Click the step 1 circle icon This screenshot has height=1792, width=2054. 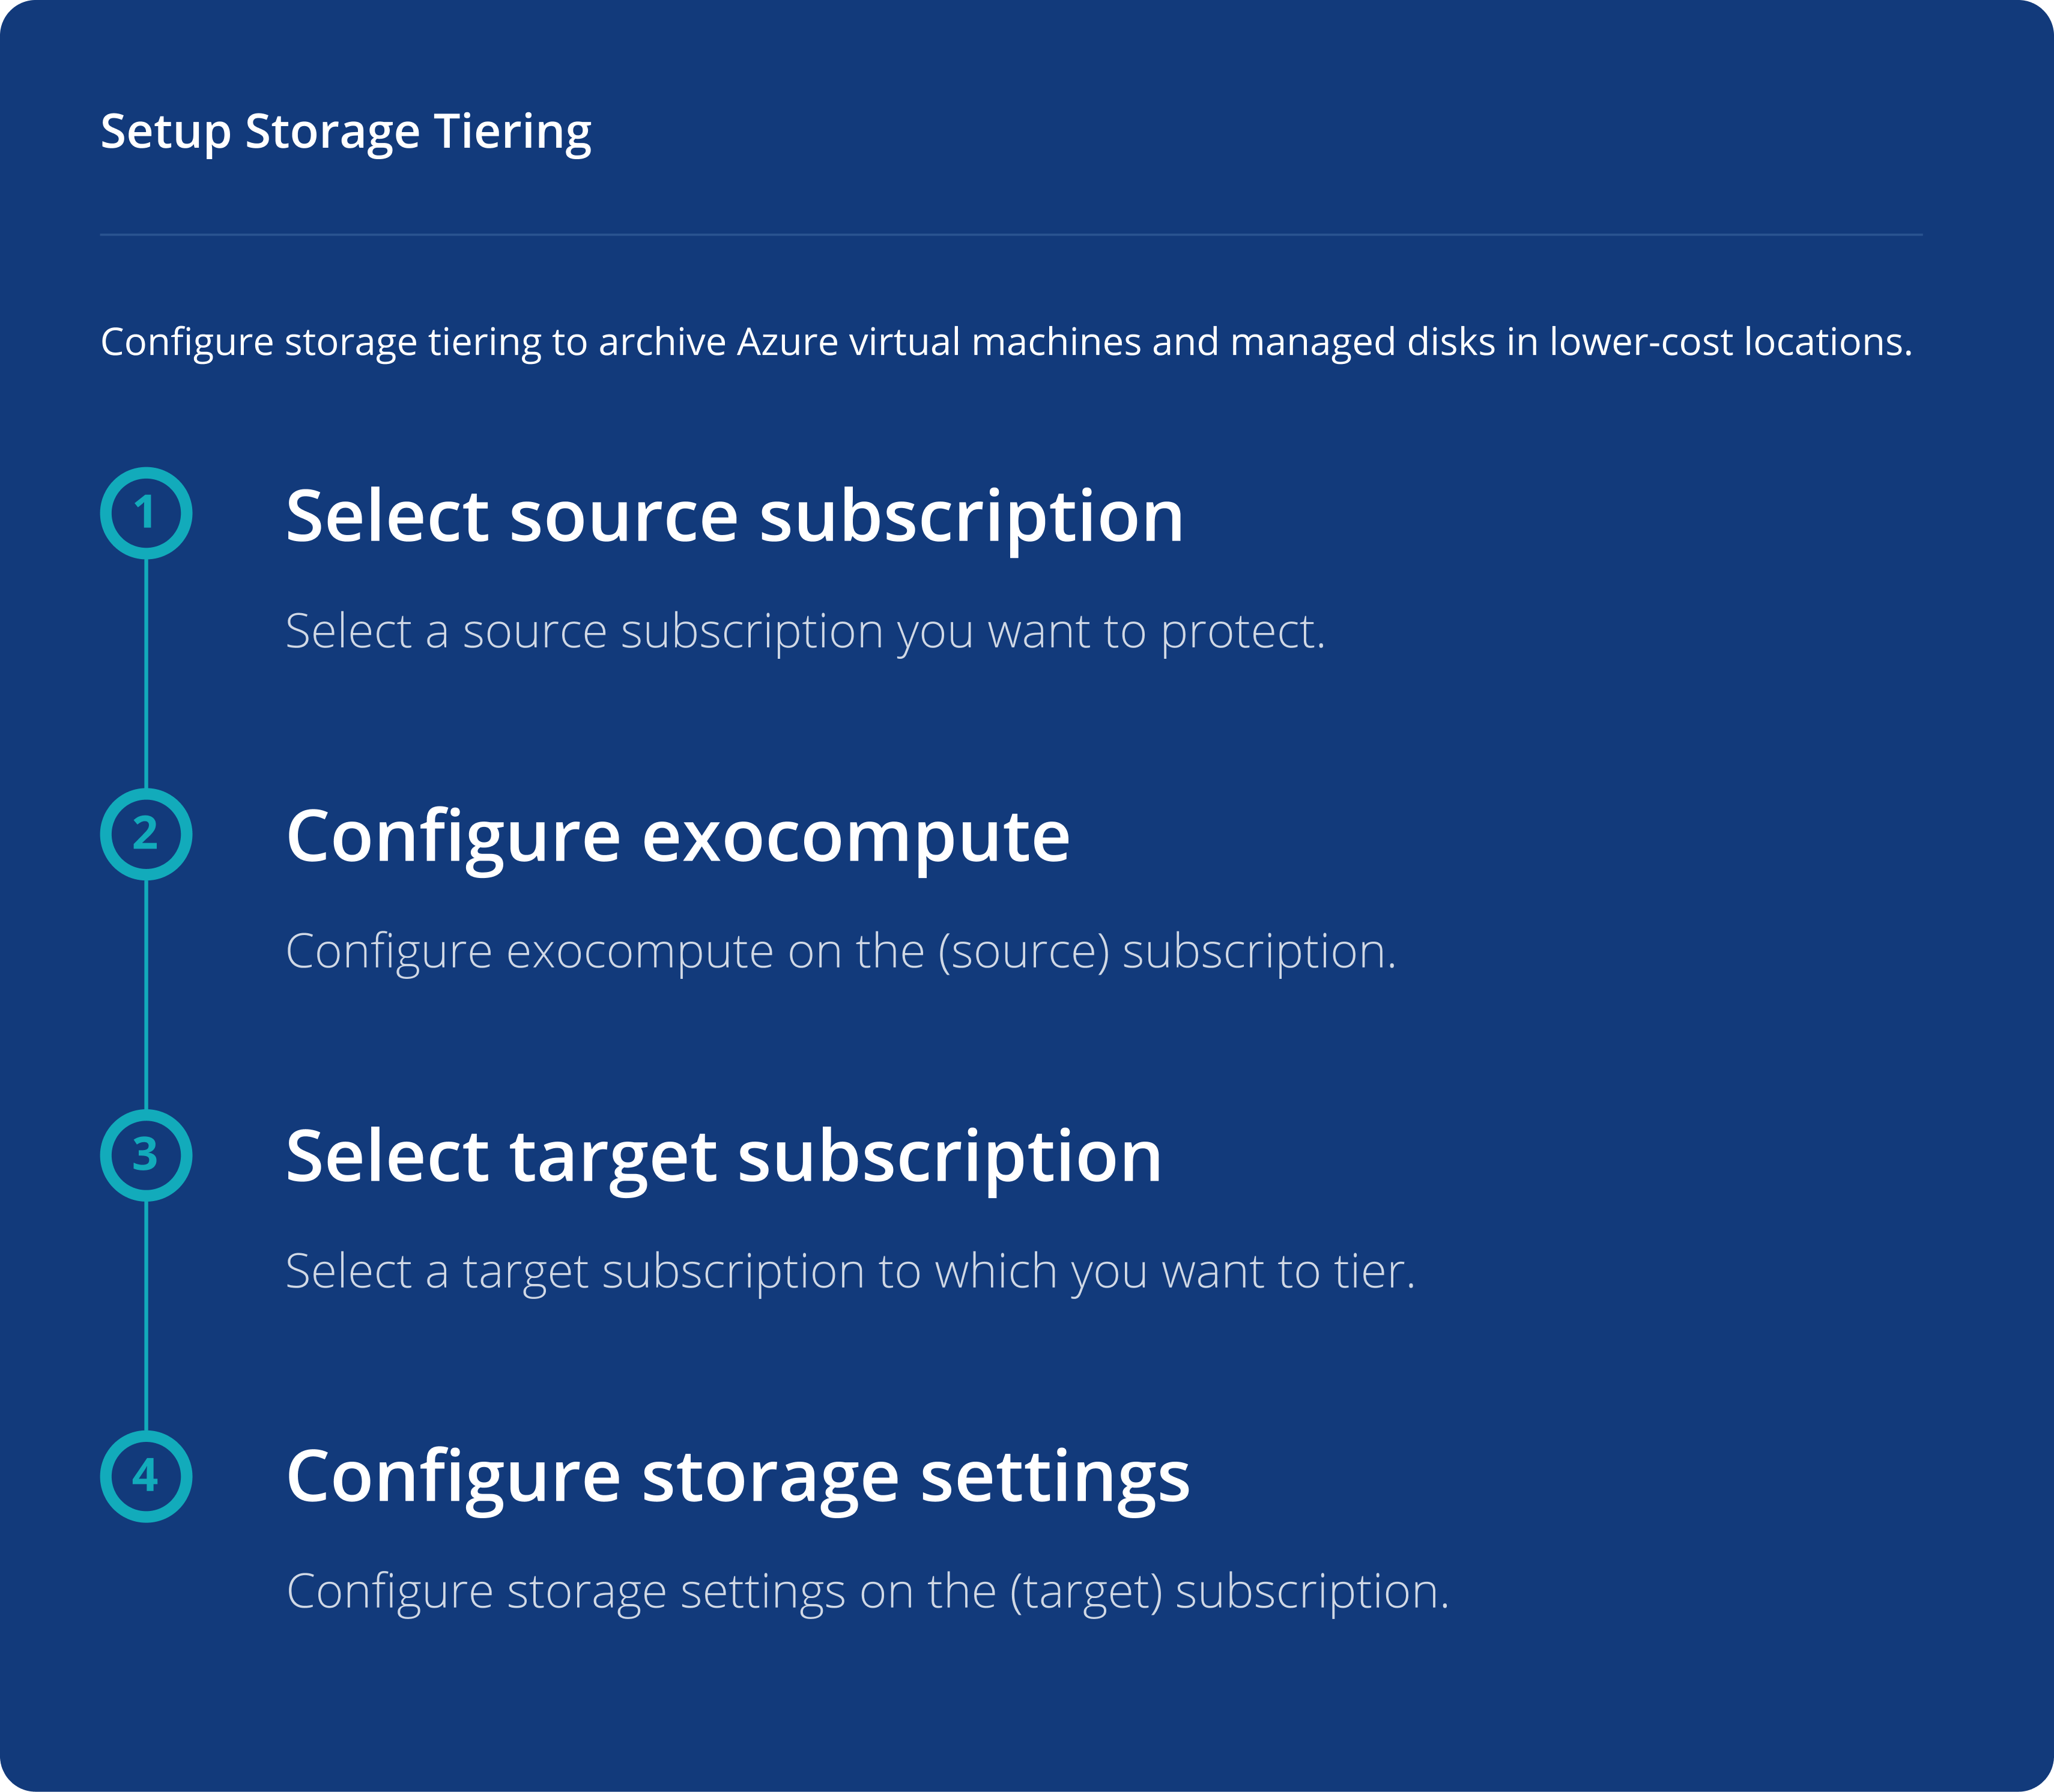coord(146,513)
